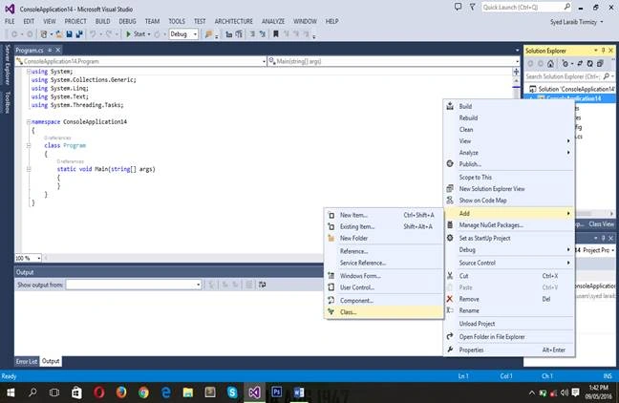Switch to the Error List tab

(x=27, y=361)
